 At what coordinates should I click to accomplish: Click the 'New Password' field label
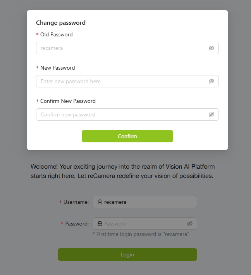[58, 68]
